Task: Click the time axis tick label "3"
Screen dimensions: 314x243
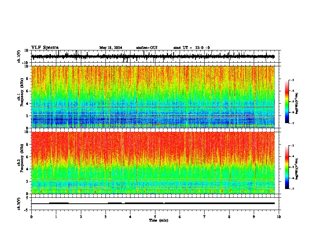Action: (x=105, y=217)
